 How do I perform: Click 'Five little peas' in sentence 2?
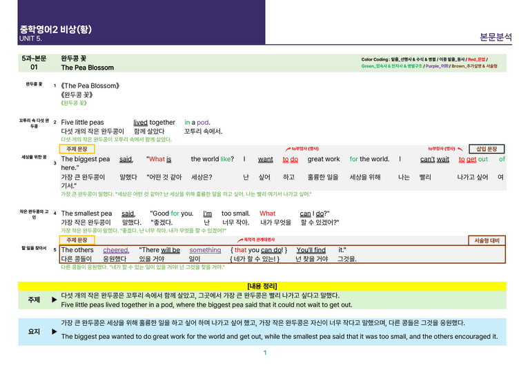83,122
